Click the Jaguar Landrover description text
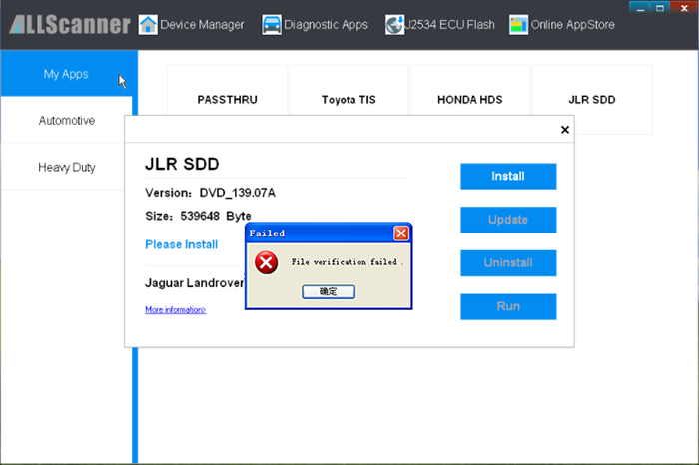Image resolution: width=699 pixels, height=465 pixels. pos(195,283)
